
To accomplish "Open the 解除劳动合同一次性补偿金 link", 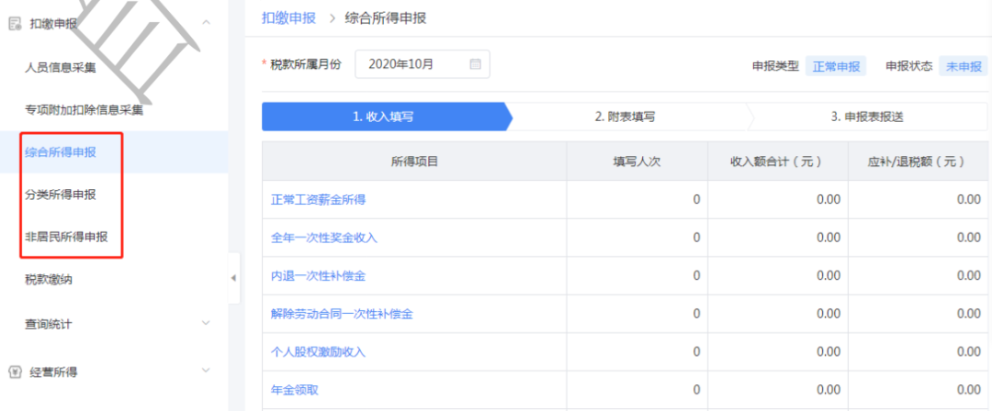I will (x=342, y=314).
